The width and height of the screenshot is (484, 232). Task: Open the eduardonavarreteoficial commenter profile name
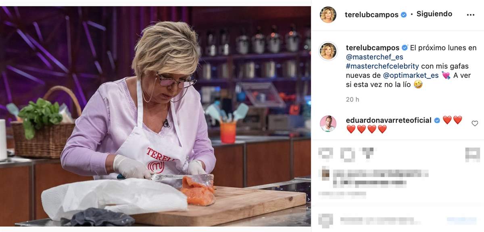(x=388, y=120)
